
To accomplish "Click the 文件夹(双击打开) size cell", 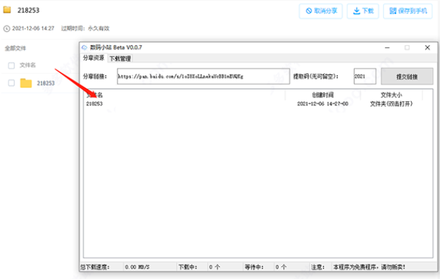I will [x=391, y=104].
